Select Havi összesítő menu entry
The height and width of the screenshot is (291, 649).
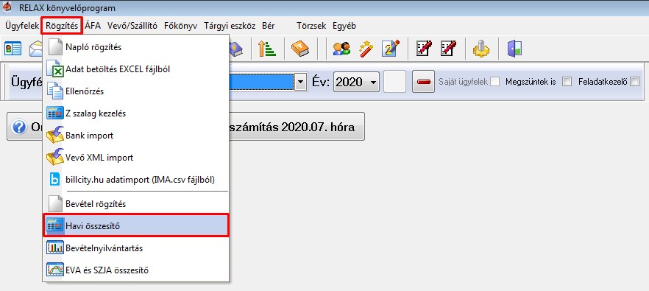click(x=136, y=225)
